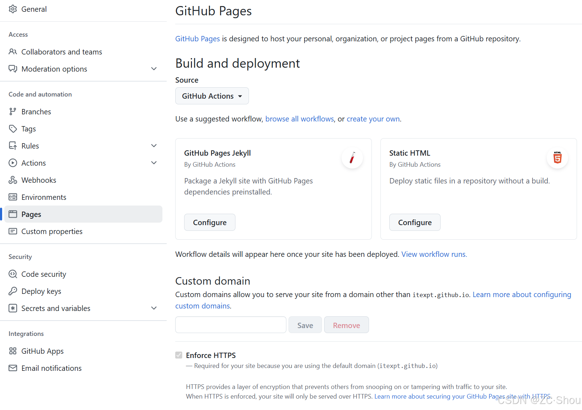Expand Secrets and variables chevron
The height and width of the screenshot is (410, 582).
tap(154, 308)
